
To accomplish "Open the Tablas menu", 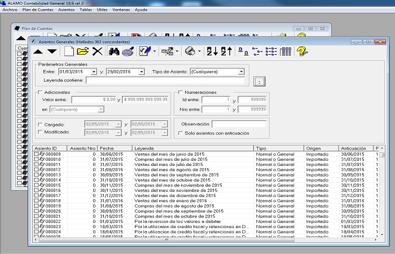I will click(x=86, y=10).
